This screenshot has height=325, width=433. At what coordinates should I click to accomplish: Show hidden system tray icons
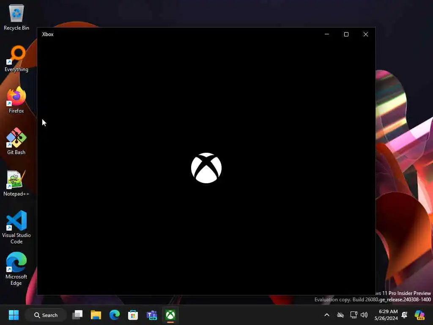click(x=327, y=315)
